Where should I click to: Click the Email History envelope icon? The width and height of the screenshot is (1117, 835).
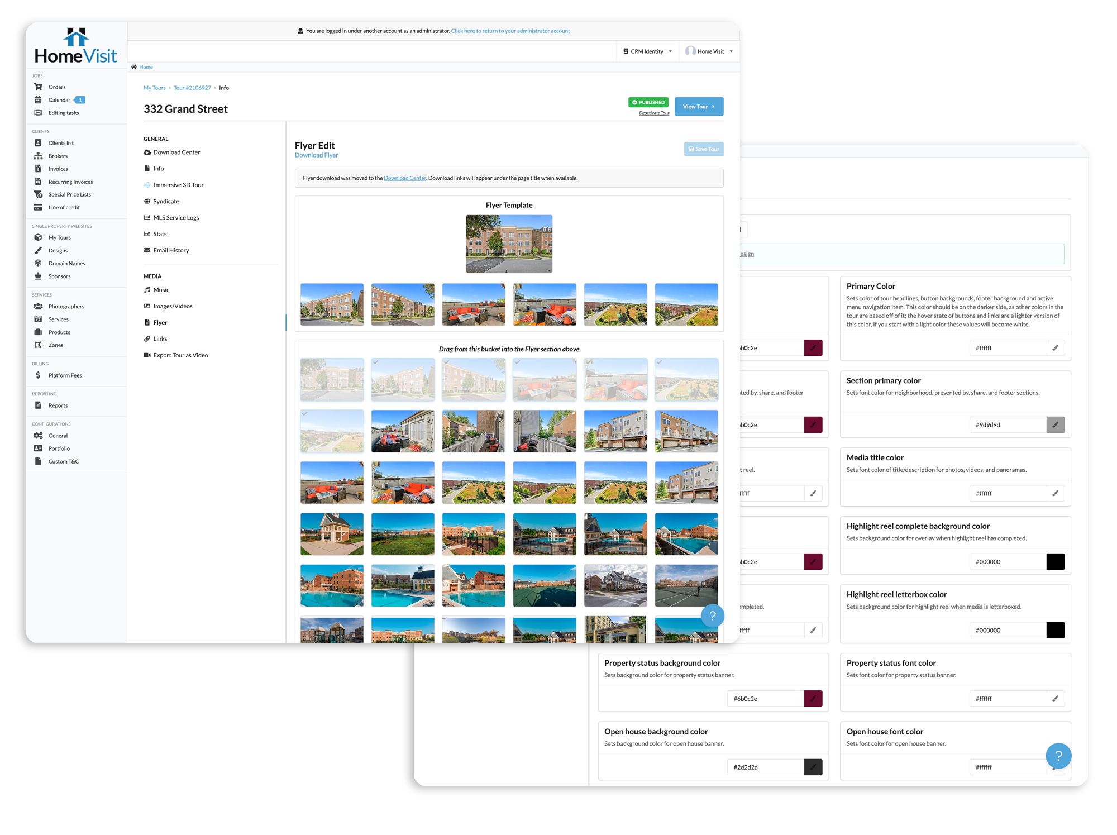click(x=146, y=250)
